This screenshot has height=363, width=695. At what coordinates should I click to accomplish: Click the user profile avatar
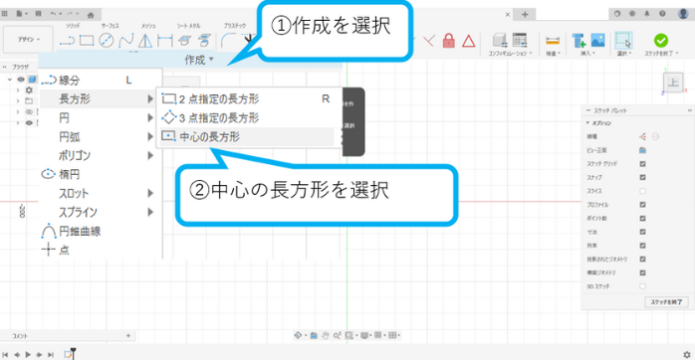click(x=683, y=13)
